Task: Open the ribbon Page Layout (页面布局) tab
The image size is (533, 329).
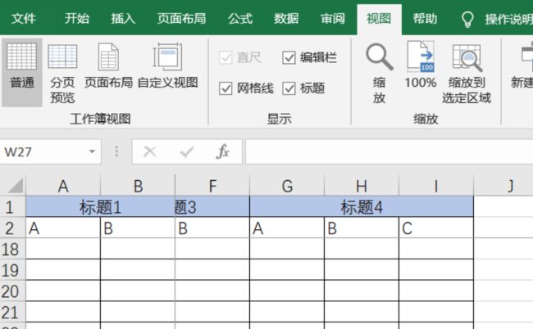Action: tap(182, 19)
